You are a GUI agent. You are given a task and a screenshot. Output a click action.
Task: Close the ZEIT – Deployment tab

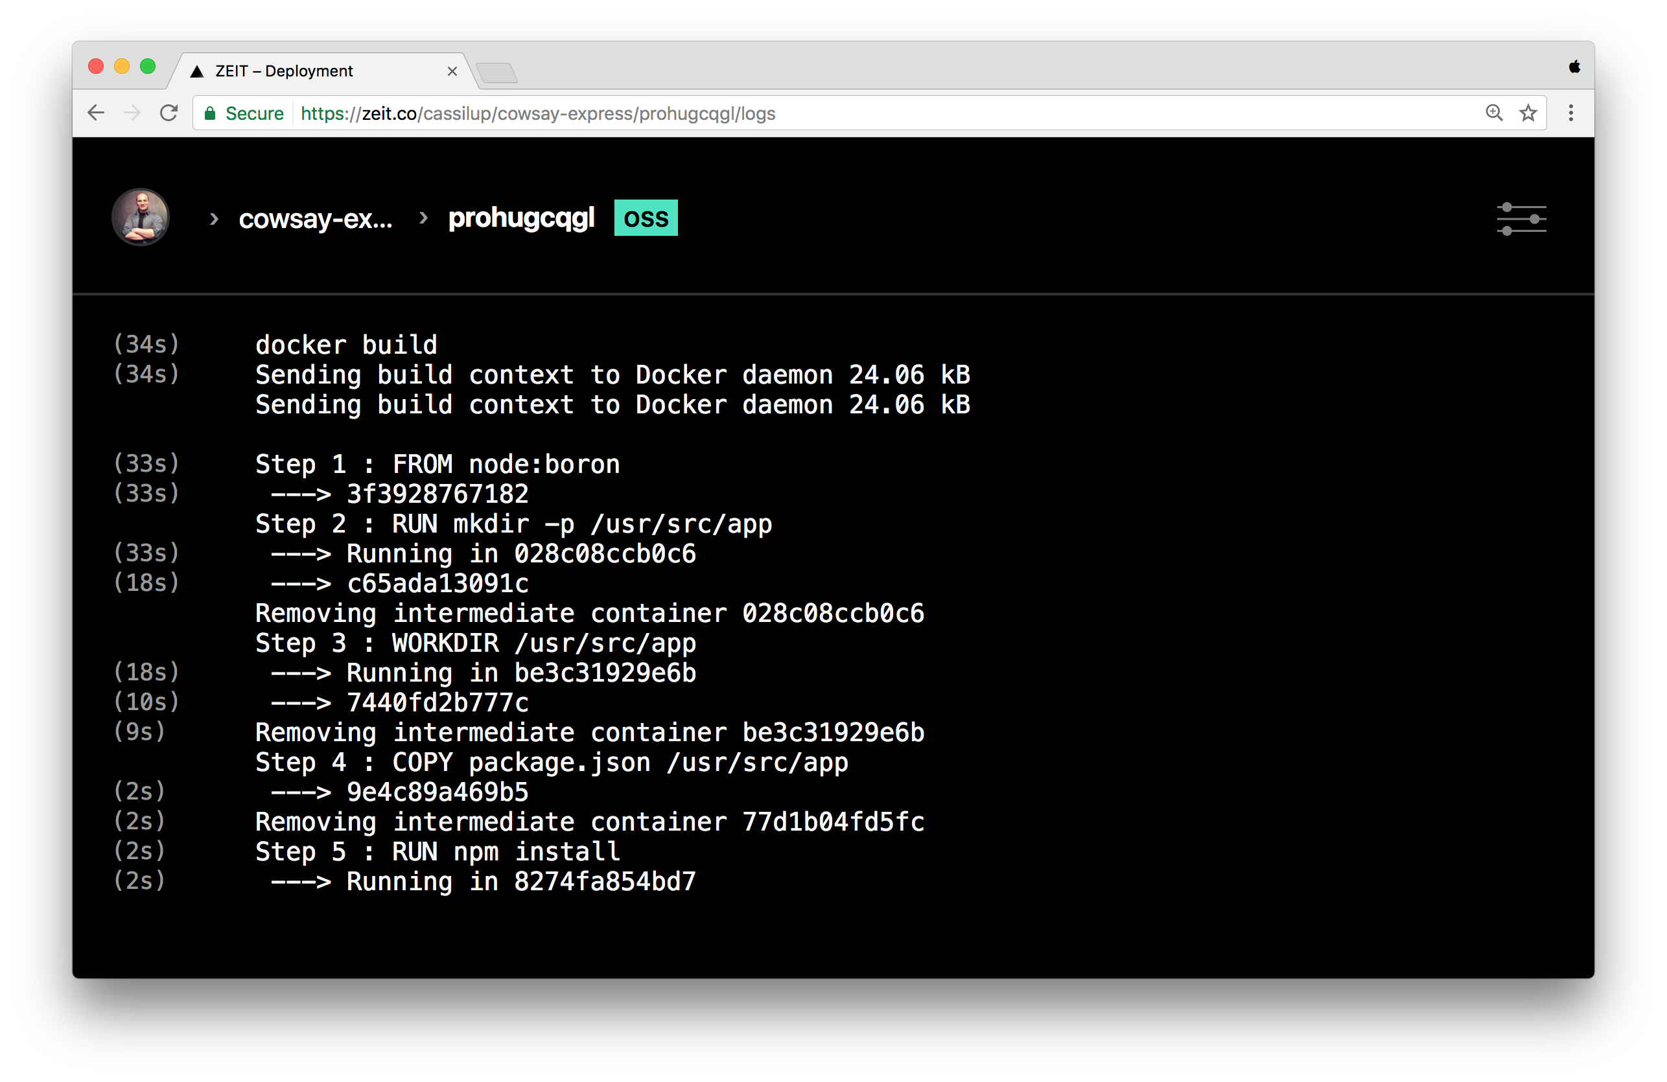pyautogui.click(x=452, y=71)
